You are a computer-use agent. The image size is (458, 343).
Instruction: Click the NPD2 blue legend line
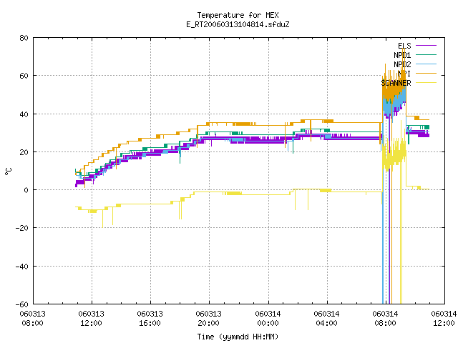pos(426,64)
